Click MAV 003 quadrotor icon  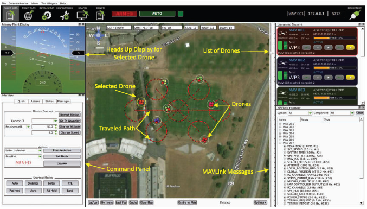[282, 93]
